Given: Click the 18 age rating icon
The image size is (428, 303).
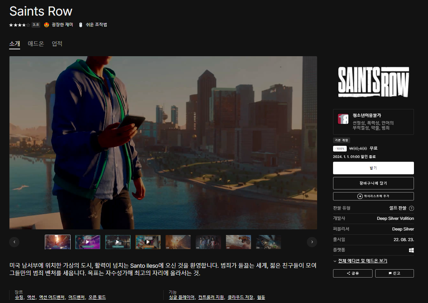Looking at the screenshot, I should (343, 119).
